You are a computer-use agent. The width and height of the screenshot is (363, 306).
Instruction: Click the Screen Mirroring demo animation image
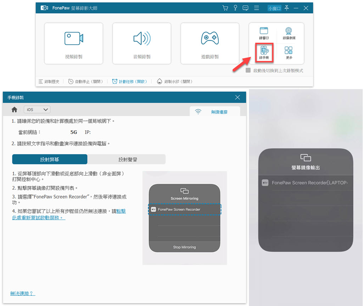(184, 218)
